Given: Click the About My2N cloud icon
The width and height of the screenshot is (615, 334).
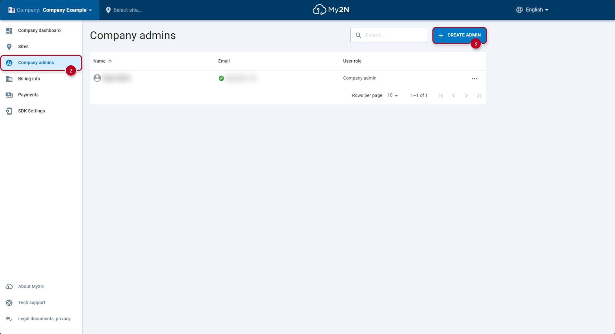Looking at the screenshot, I should (9, 287).
